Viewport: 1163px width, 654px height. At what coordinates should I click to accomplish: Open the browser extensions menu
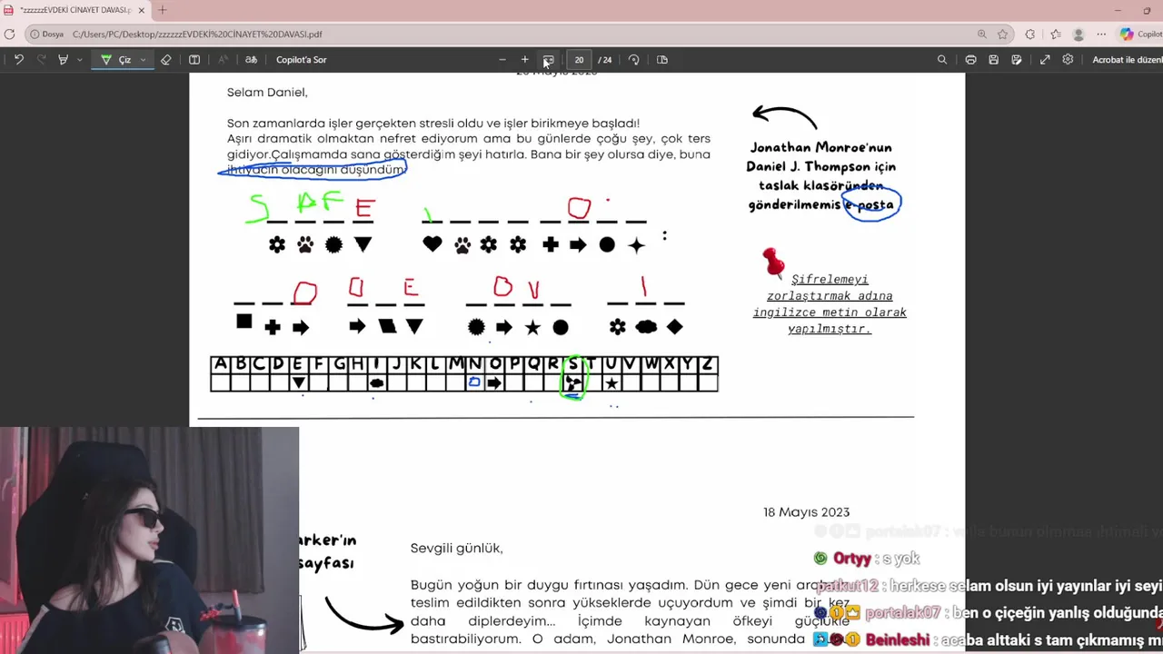pyautogui.click(x=1029, y=35)
